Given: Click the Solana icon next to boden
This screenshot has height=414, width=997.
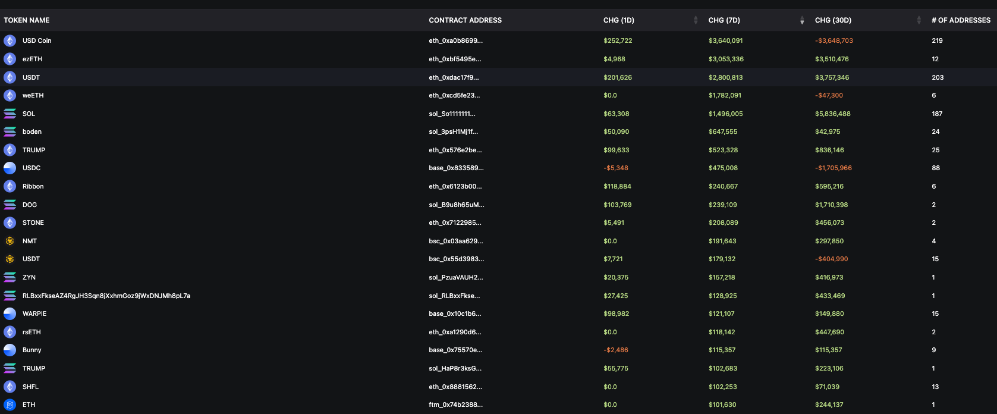Looking at the screenshot, I should coord(10,131).
